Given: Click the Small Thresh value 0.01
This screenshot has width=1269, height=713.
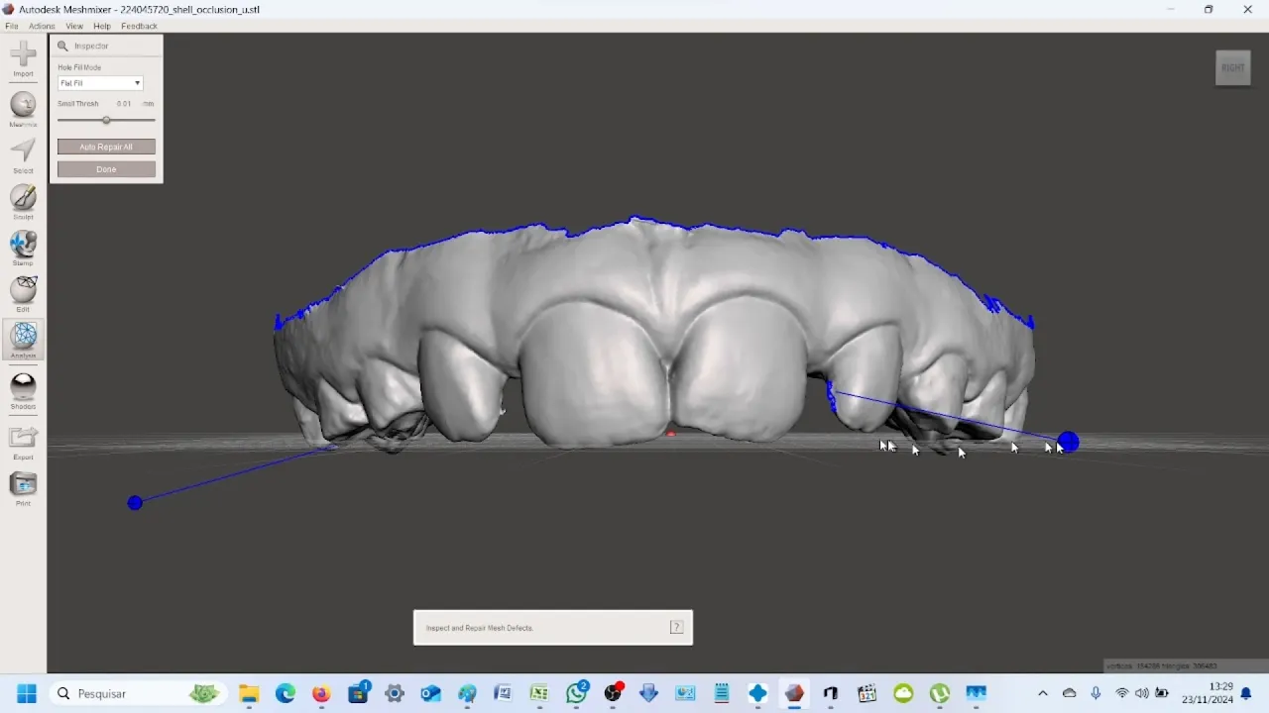Looking at the screenshot, I should click(124, 104).
